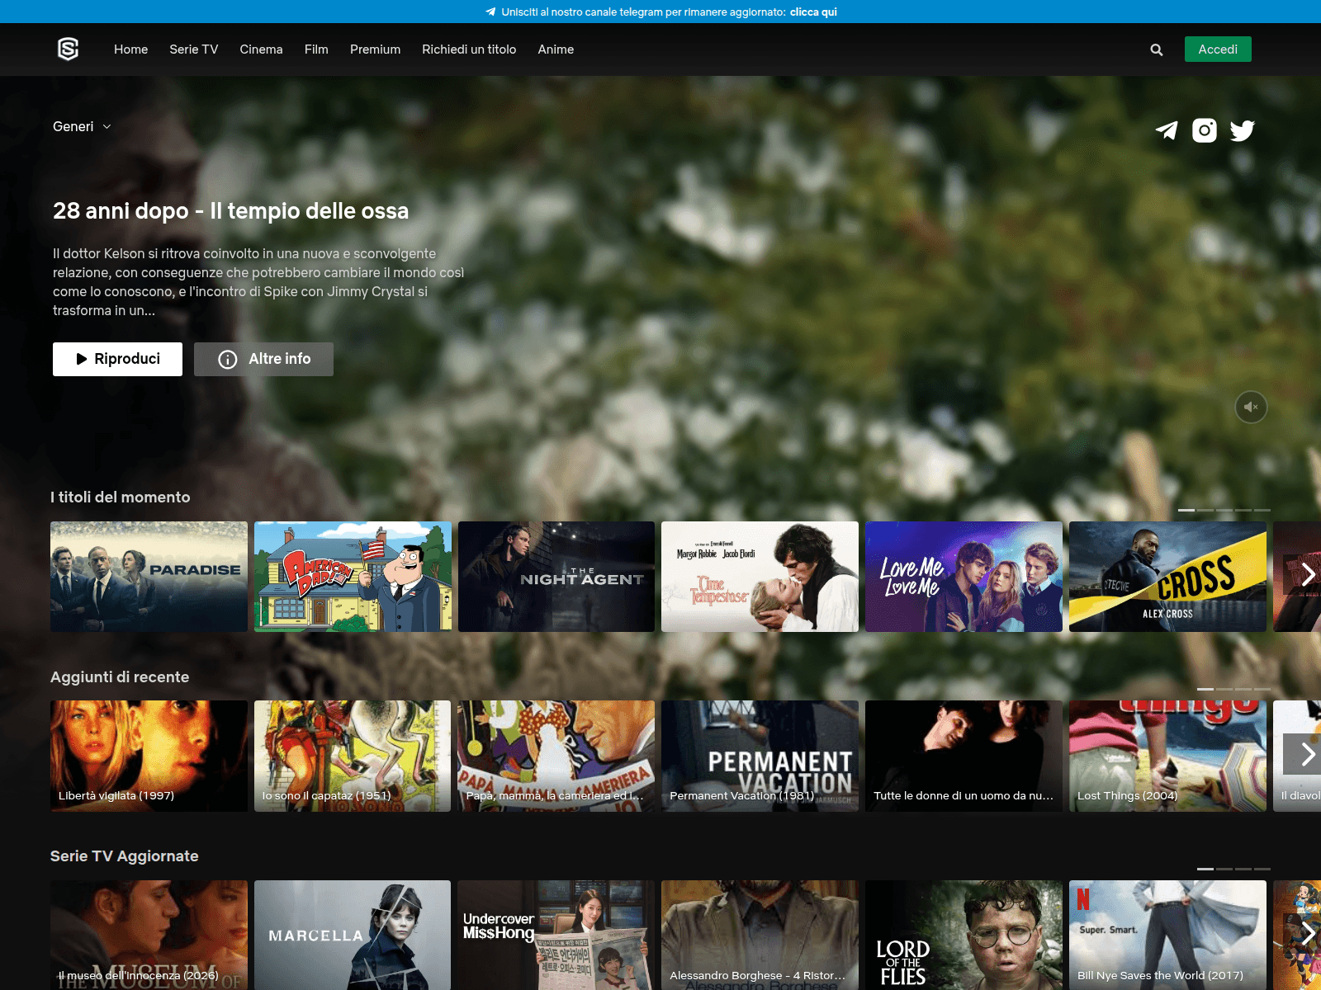1321x990 pixels.
Task: Open the Instagram social icon
Action: (1204, 130)
